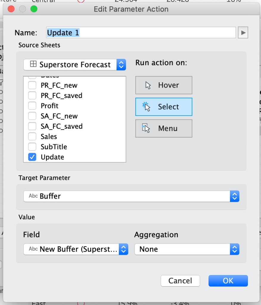
Task: Choose Menu as the run action
Action: coord(164,128)
